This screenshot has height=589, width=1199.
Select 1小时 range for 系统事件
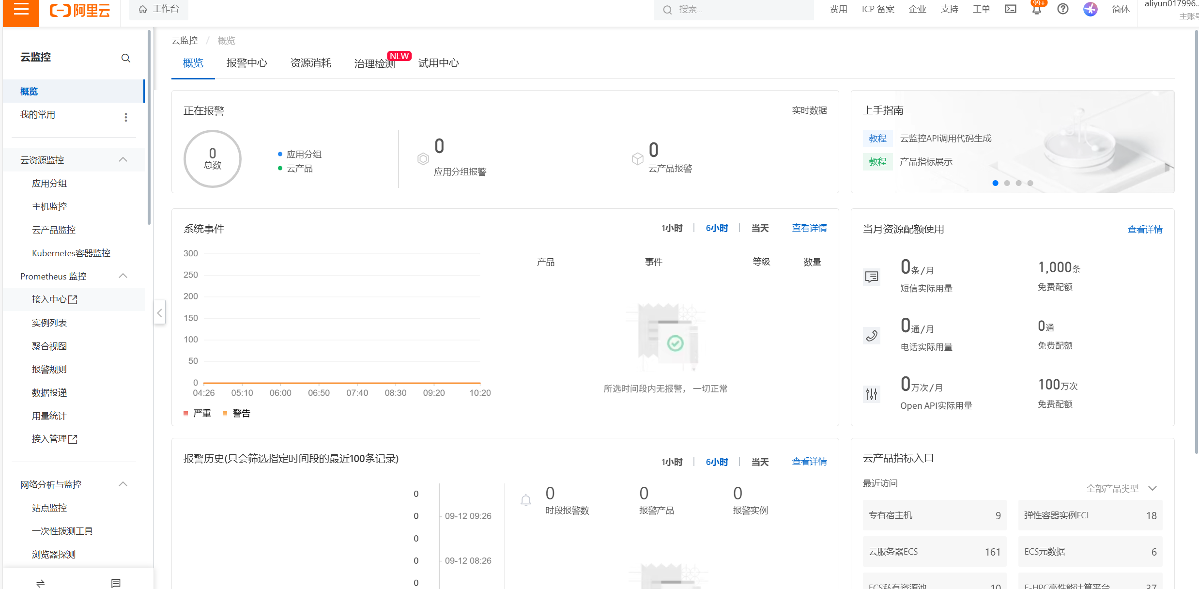tap(672, 228)
